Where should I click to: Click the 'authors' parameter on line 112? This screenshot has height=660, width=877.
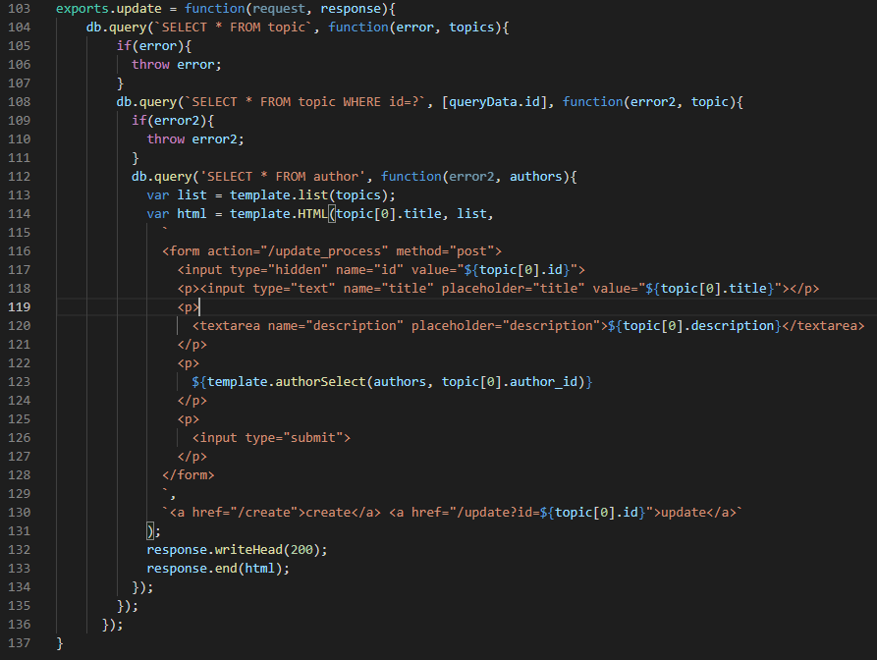click(x=535, y=176)
